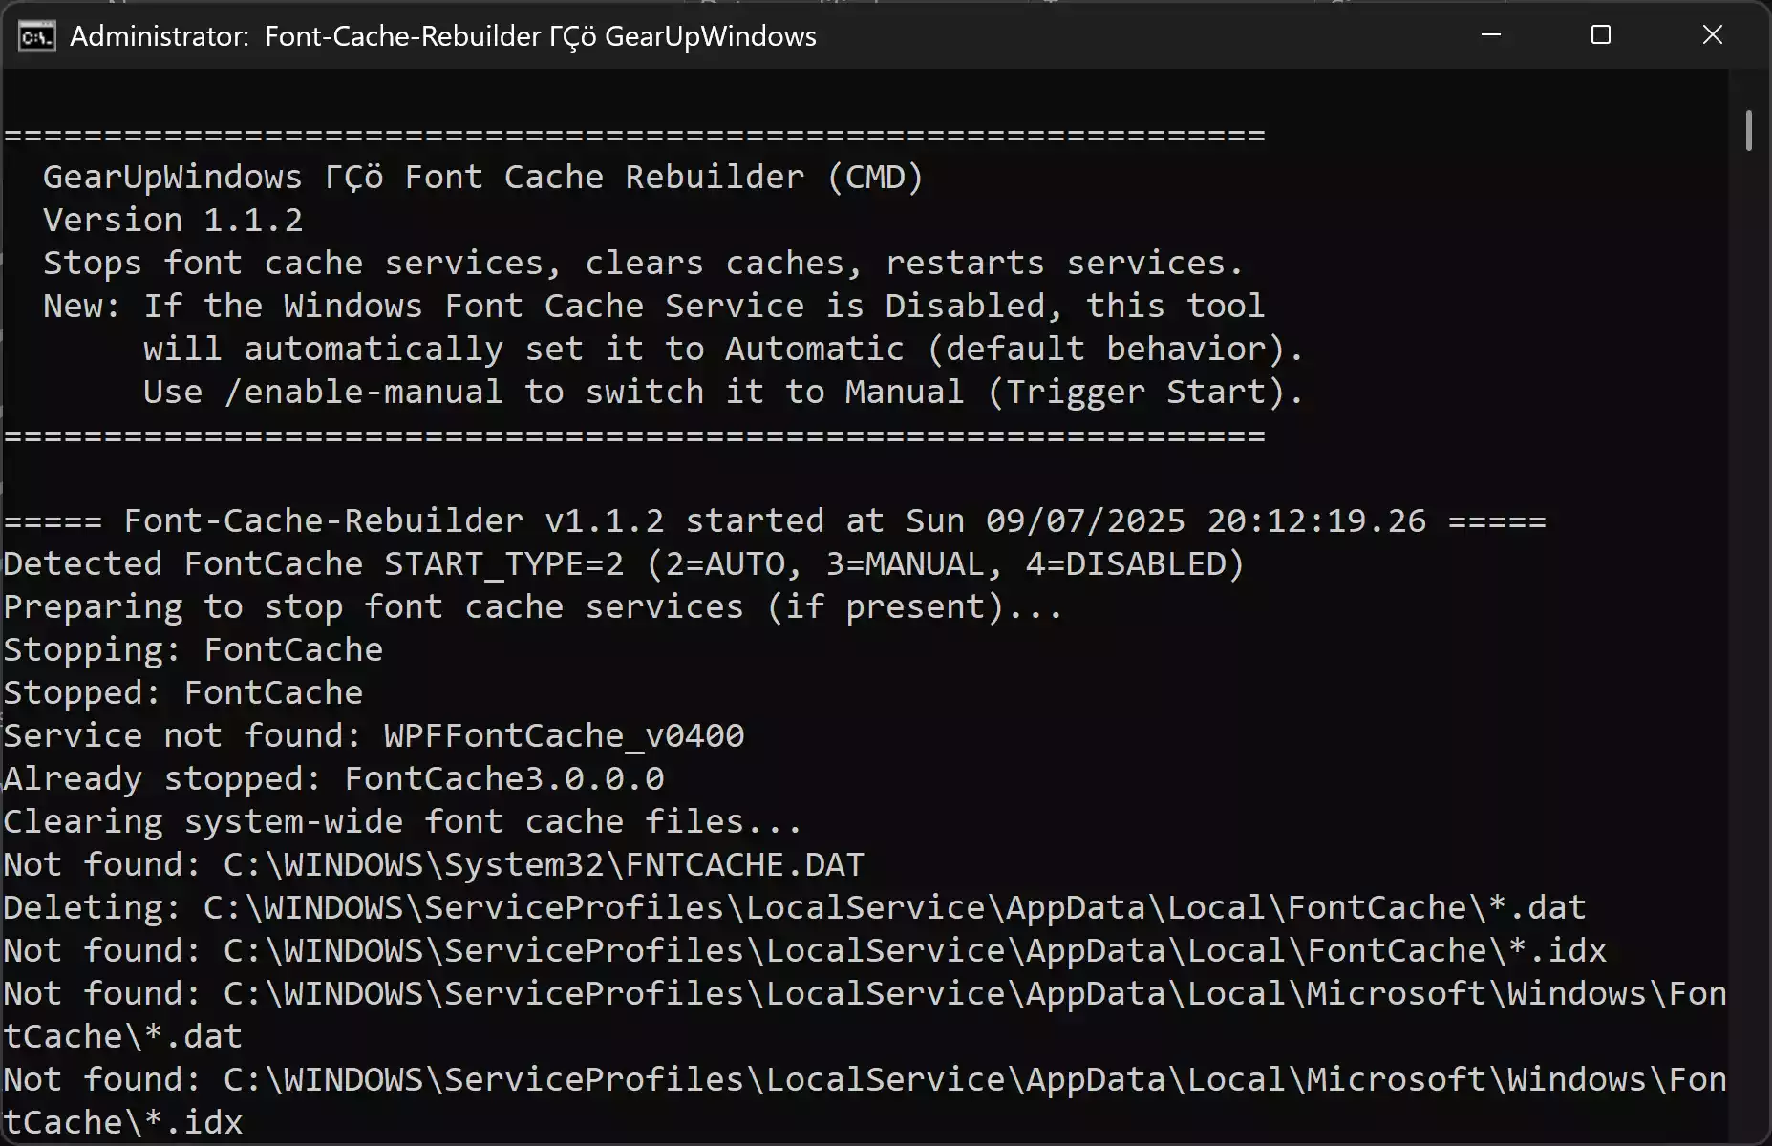Click the startup timestamp line showing 20:12:19.26
The image size is (1772, 1146).
[774, 520]
